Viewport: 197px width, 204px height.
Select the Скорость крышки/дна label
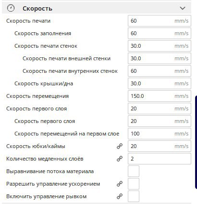click(44, 83)
